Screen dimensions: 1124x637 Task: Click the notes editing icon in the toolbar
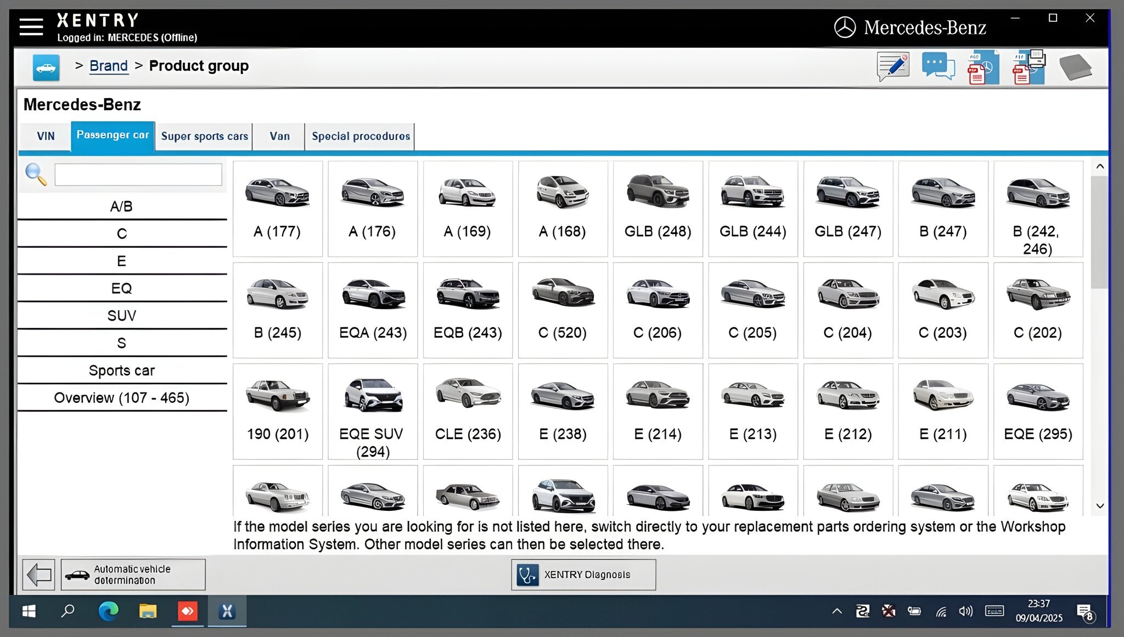point(892,66)
